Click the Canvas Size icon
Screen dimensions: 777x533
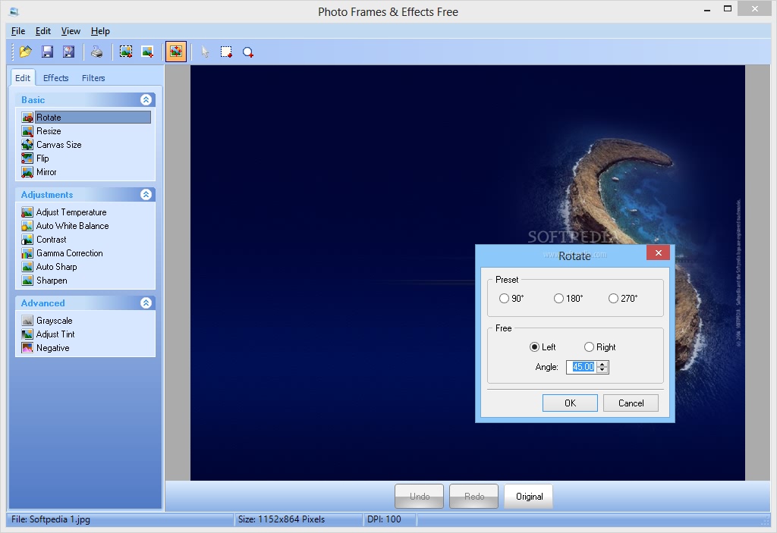point(27,145)
